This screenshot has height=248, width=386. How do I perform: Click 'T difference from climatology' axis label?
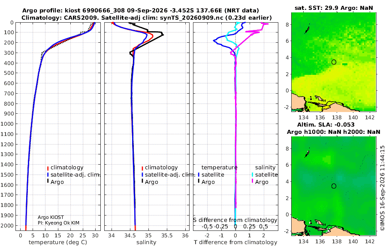pos(235,242)
